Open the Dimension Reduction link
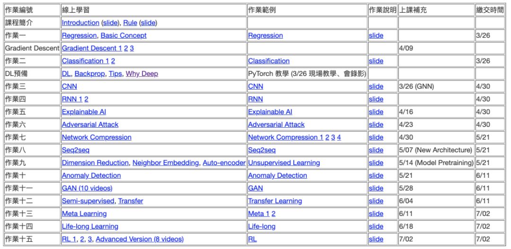 [95, 163]
